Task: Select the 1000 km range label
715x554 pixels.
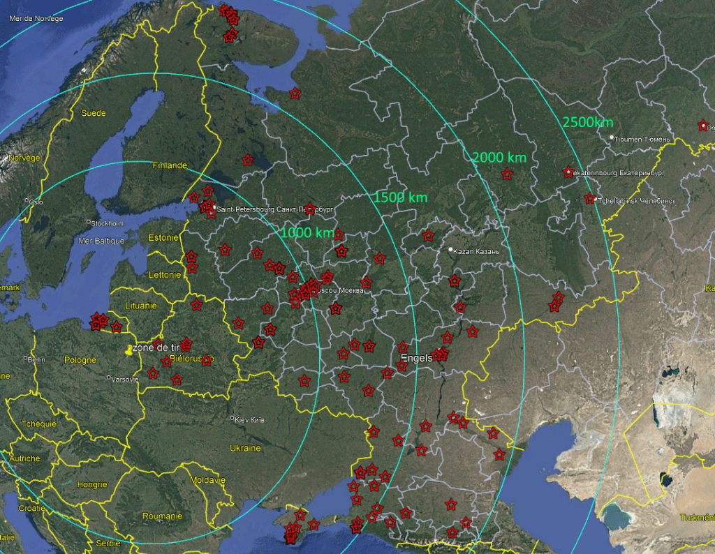Action: tap(307, 232)
